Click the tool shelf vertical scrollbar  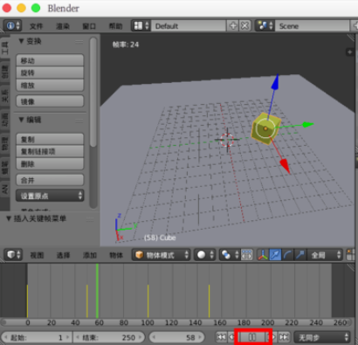click(93, 92)
